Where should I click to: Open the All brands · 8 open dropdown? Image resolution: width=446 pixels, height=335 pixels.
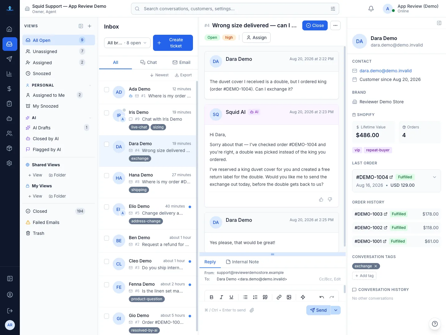(127, 43)
